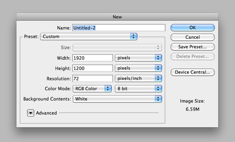This screenshot has width=235, height=142.
Task: Open the Background Contents White dropdown
Action: pos(117,99)
